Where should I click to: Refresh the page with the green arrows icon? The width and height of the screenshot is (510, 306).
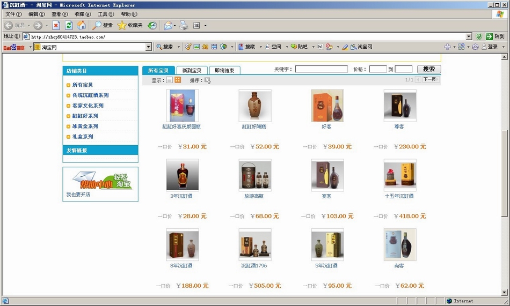tap(69, 25)
